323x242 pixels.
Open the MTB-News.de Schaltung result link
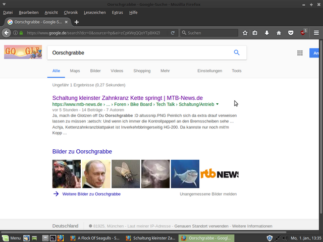tap(128, 98)
